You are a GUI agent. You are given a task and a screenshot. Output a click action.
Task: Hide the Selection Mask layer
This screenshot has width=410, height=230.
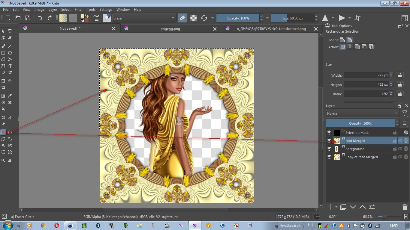(x=329, y=132)
